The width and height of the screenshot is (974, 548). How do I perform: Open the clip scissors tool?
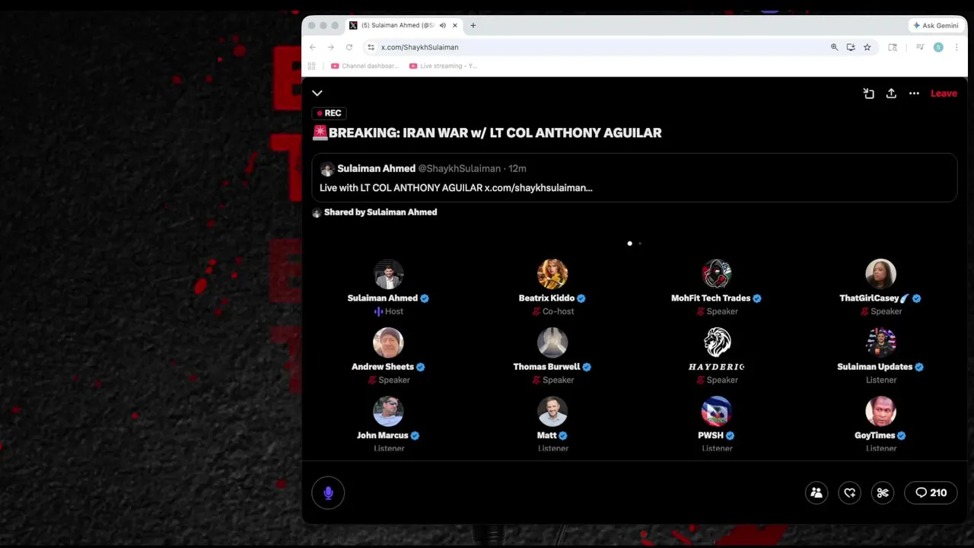pyautogui.click(x=883, y=492)
